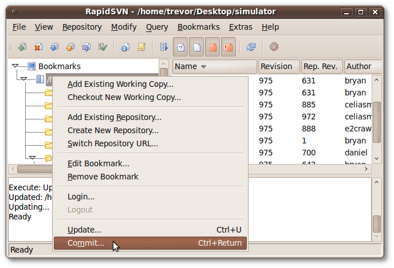Choose Login from context menu

(x=150, y=197)
